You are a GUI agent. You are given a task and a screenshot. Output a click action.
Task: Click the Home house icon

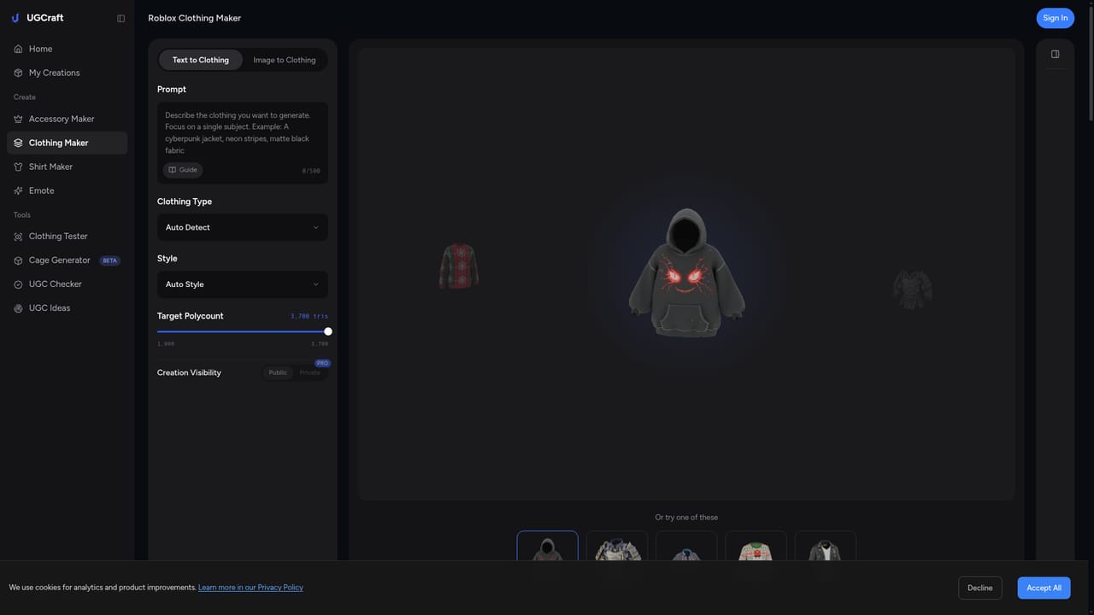coord(18,49)
